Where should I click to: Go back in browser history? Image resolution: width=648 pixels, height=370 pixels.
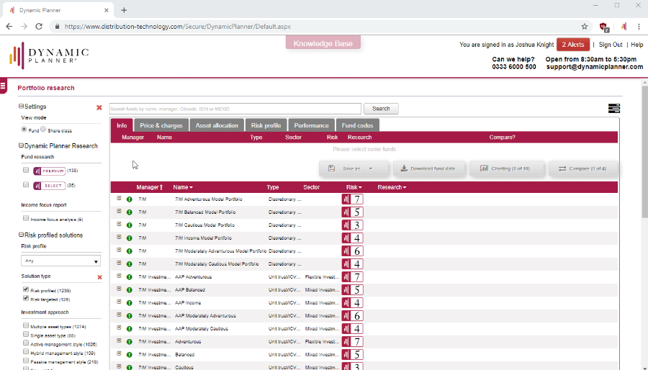[9, 27]
